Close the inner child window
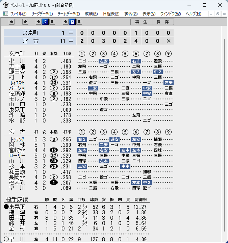Image resolution: width=228 pixels, height=243 pixels. point(224,14)
